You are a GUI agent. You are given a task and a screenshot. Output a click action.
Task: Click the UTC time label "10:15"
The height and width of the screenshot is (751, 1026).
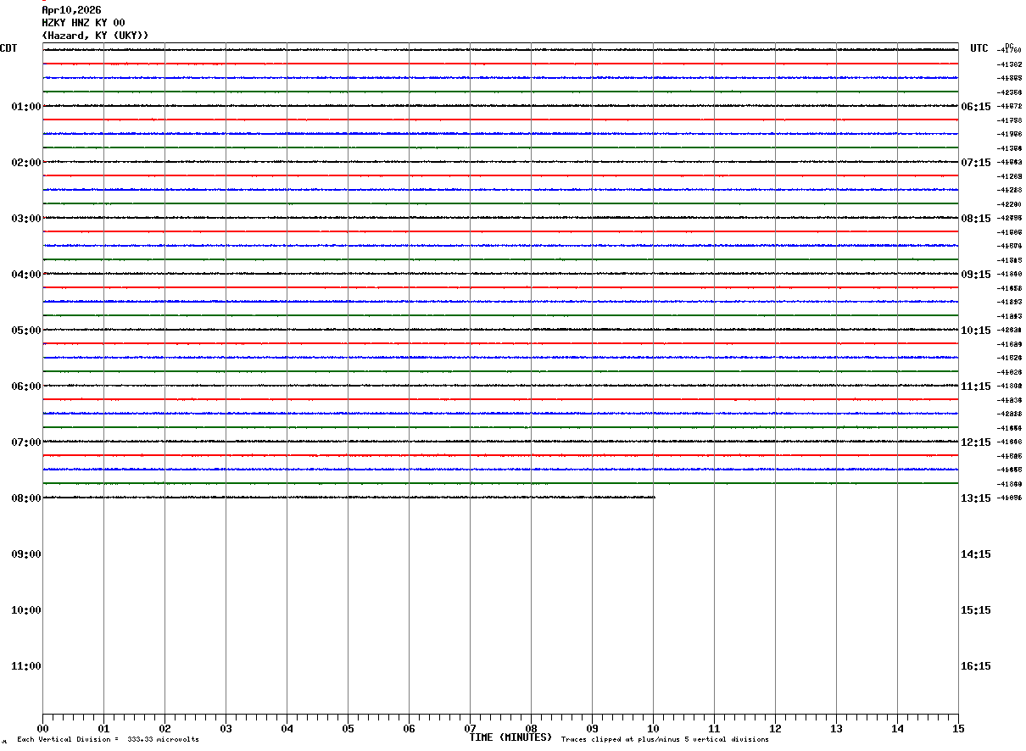[x=976, y=331]
